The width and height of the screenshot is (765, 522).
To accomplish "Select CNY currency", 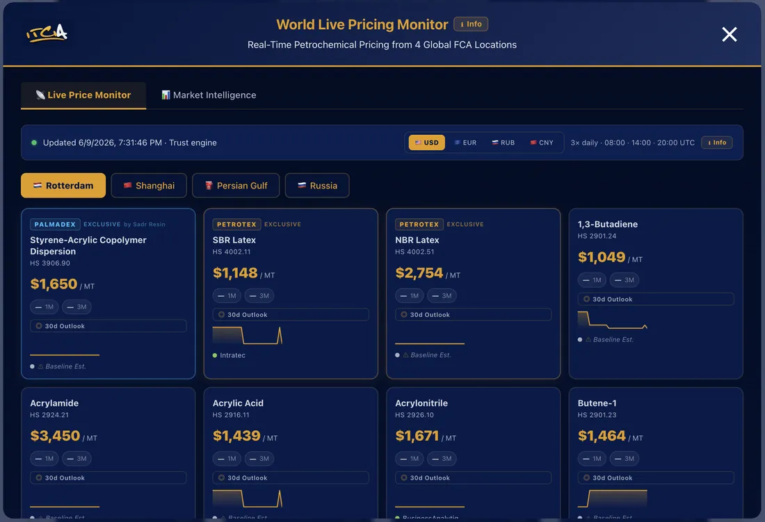I will coord(542,142).
